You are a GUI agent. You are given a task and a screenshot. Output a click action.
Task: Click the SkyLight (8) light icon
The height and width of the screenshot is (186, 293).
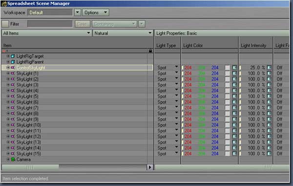[x=13, y=113]
